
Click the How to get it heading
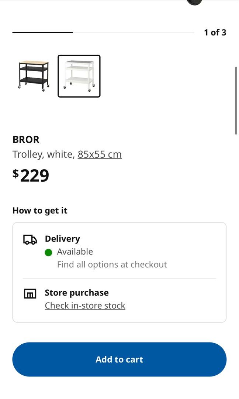coord(40,211)
